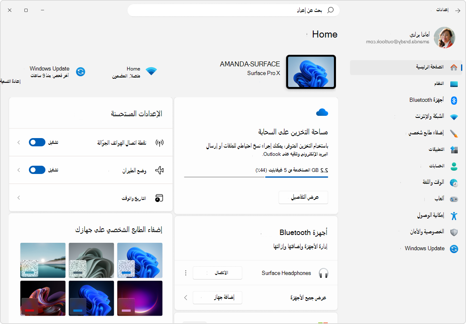Click the cloud storage usage progress bar
The width and height of the screenshot is (466, 324).
pos(256,177)
